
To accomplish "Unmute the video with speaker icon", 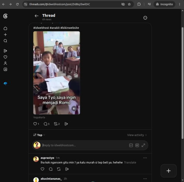I will click(x=74, y=109).
